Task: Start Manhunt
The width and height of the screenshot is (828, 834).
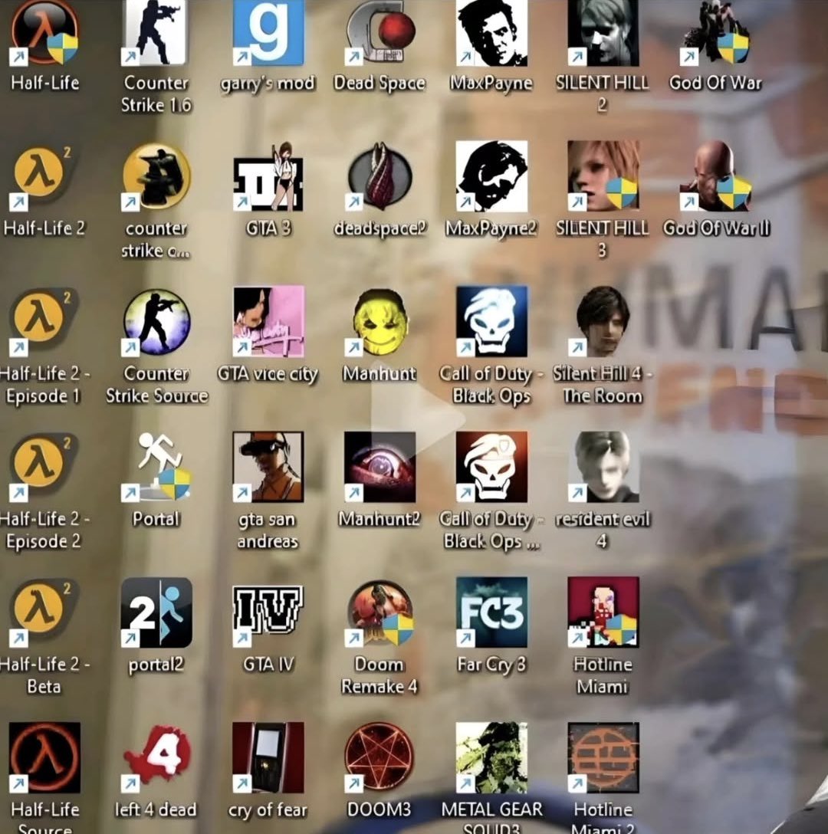Action: 379,322
